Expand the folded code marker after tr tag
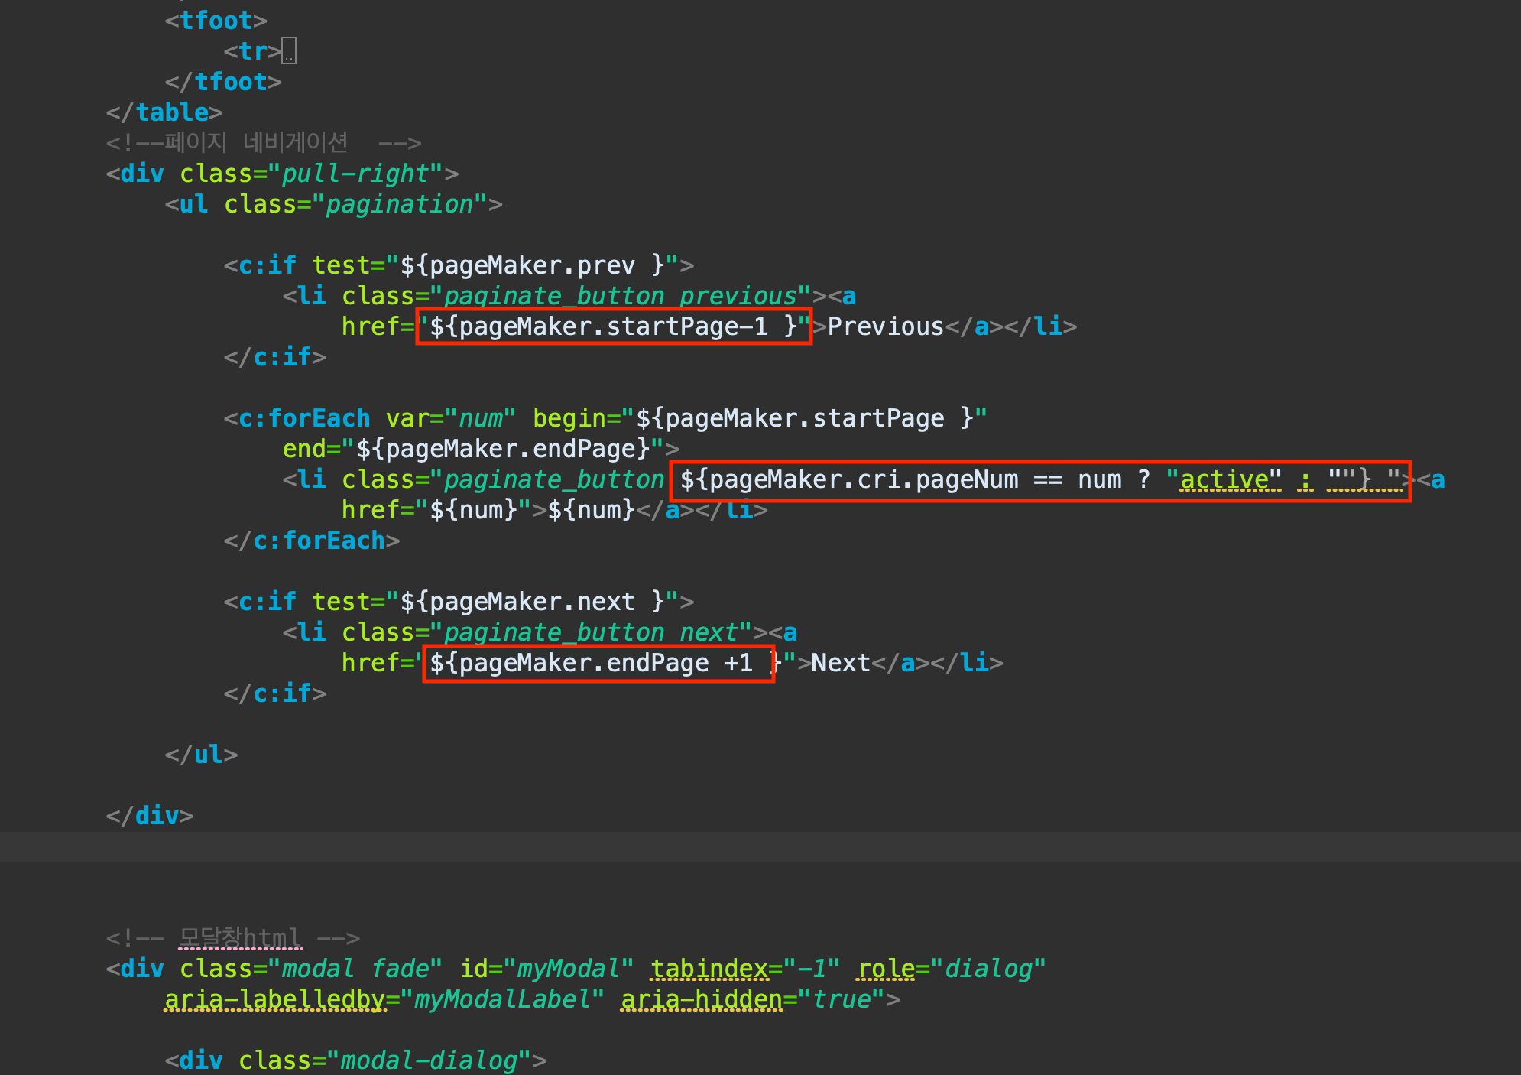1521x1075 pixels. [289, 51]
